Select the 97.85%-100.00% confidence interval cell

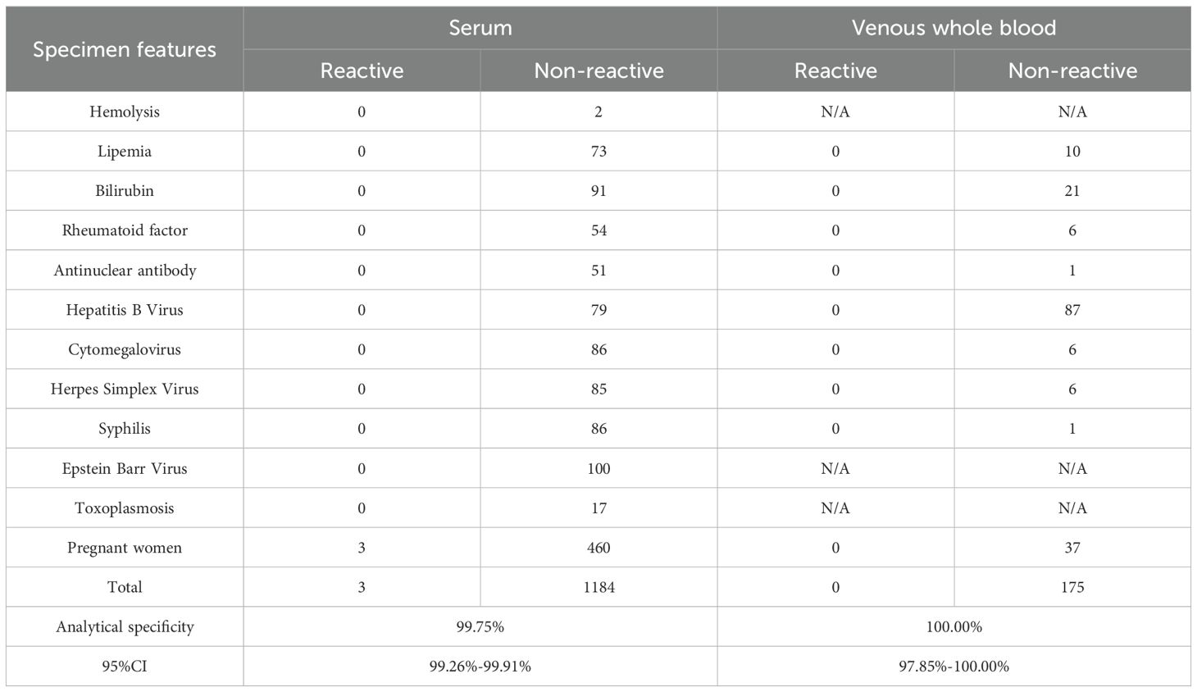954,667
